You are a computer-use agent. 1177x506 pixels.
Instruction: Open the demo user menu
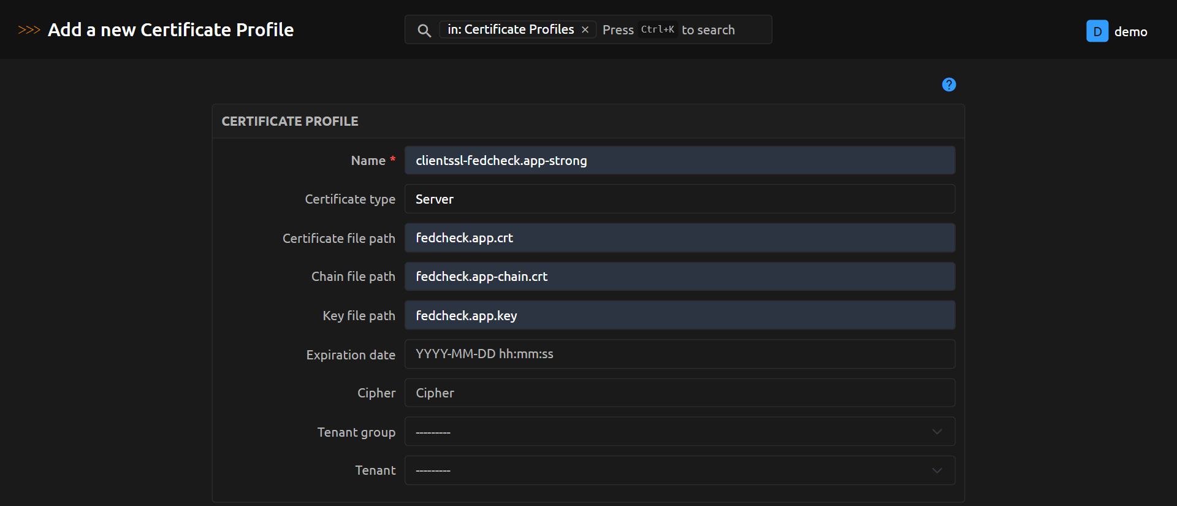(1130, 32)
